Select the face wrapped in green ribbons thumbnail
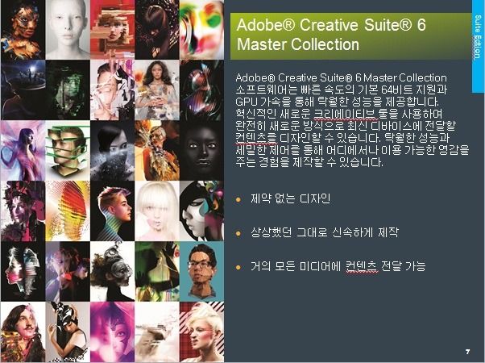 [68, 151]
